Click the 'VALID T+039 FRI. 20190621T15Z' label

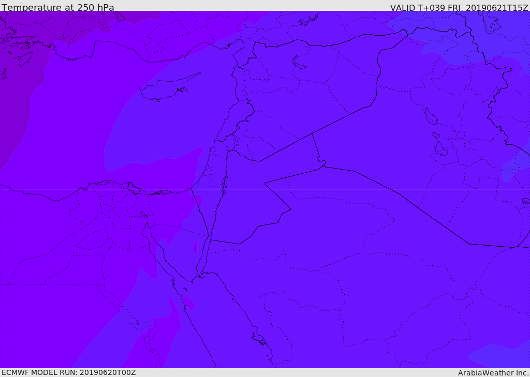pyautogui.click(x=459, y=7)
